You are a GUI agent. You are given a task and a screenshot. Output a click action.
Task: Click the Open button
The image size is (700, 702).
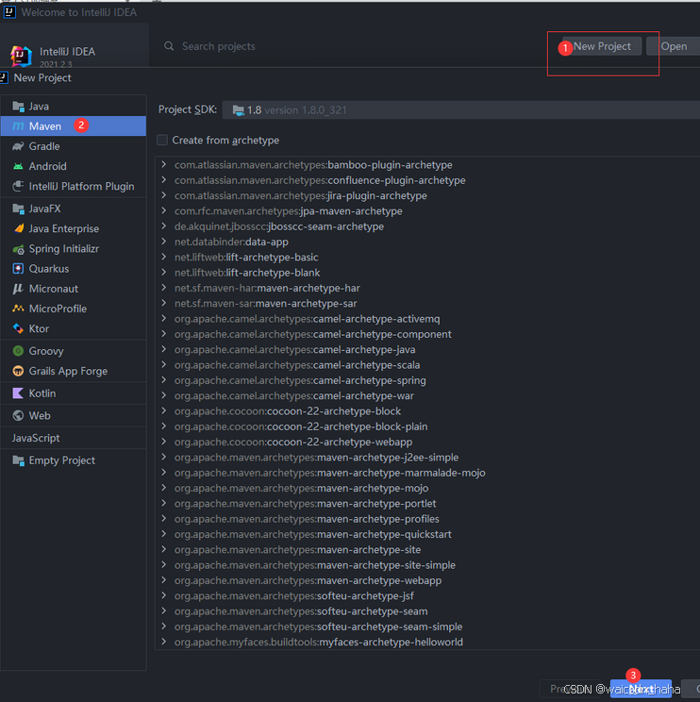(x=674, y=46)
